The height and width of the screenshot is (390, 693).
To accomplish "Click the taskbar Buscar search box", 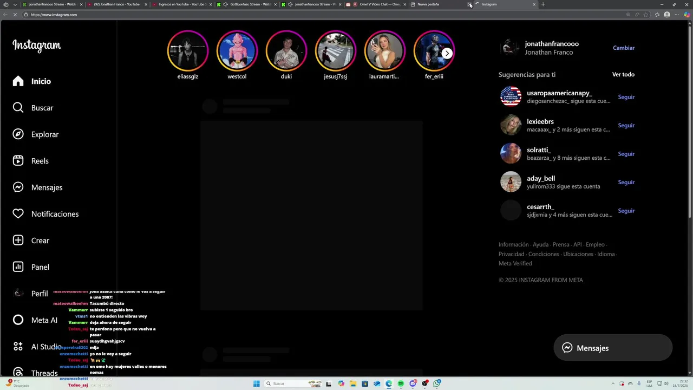I will pyautogui.click(x=292, y=383).
